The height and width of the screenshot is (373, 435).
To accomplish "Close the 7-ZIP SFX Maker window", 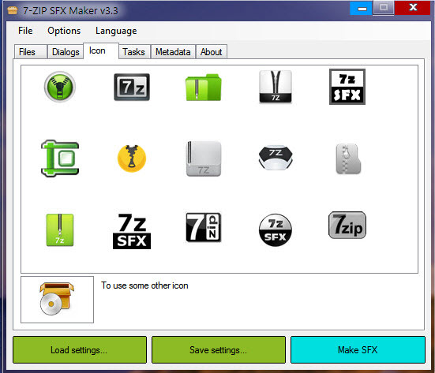I will point(413,7).
